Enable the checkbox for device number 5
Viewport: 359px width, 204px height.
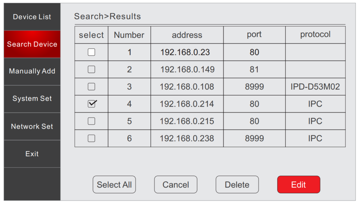point(91,121)
